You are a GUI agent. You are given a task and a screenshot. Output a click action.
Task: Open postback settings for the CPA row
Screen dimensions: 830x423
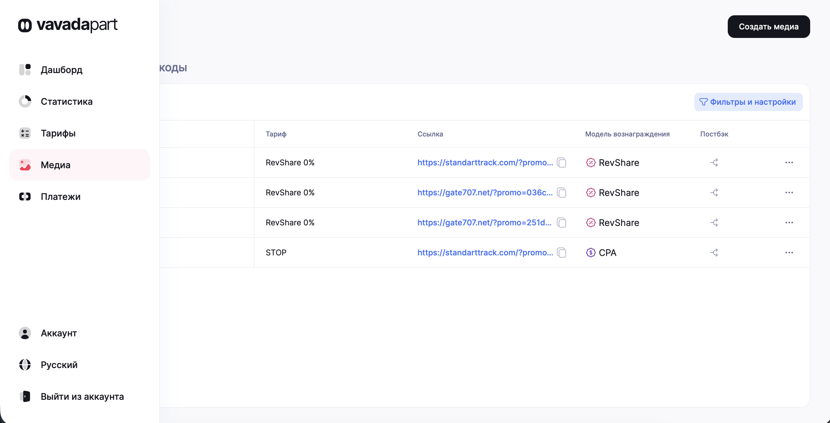point(714,253)
